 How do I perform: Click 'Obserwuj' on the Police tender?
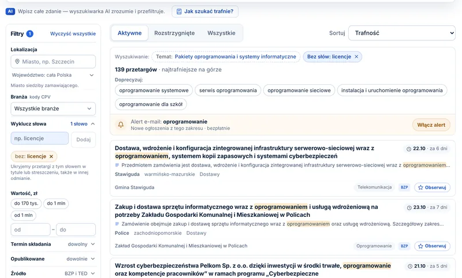432,246
